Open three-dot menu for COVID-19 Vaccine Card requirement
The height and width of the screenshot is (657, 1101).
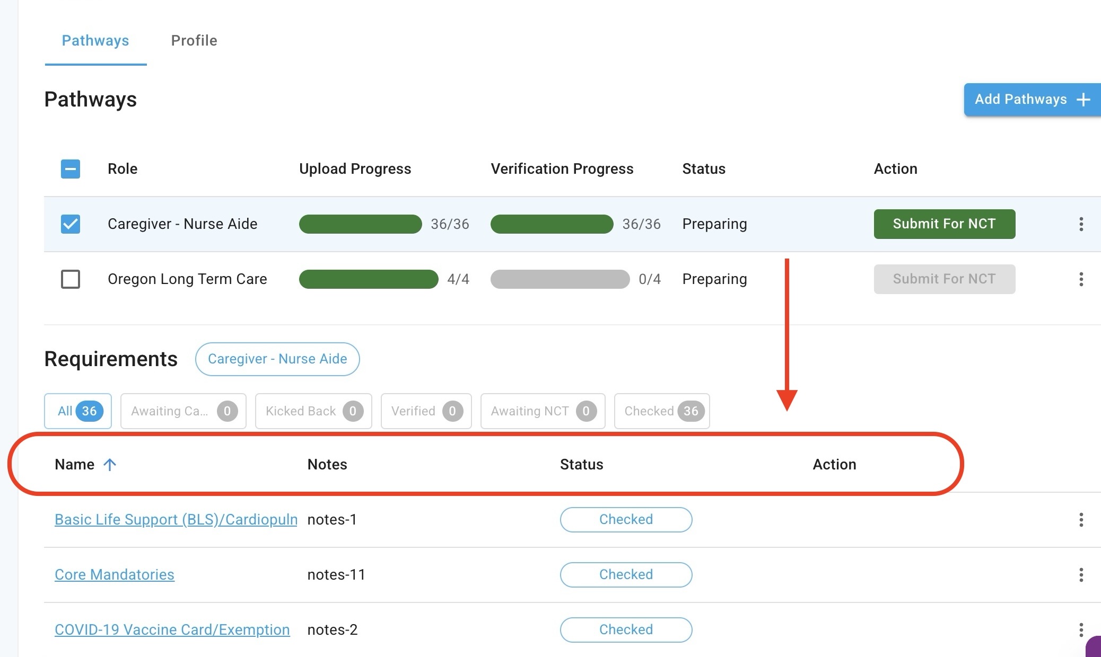1081,629
